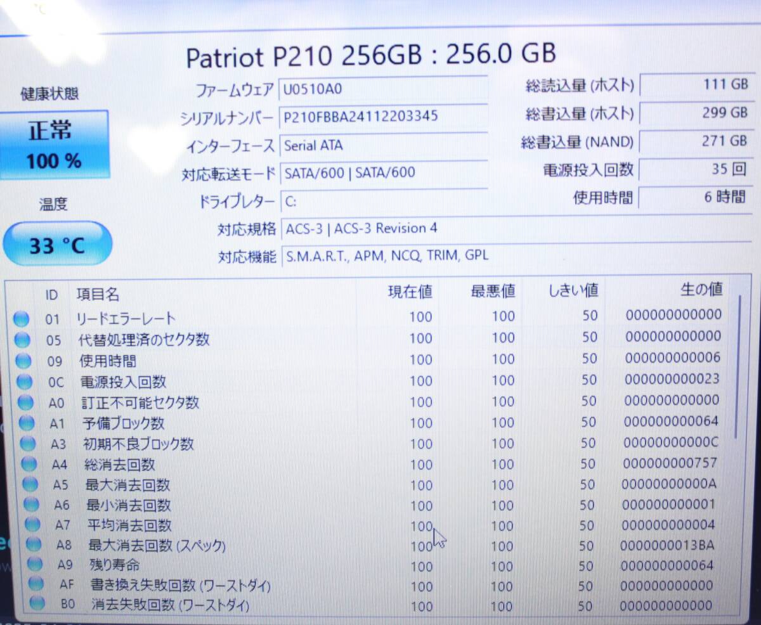Click the blue health dot beside 使用時間
The height and width of the screenshot is (625, 761).
pyautogui.click(x=22, y=360)
